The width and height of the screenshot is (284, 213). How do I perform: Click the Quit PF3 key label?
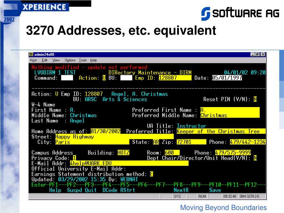coord(91,190)
